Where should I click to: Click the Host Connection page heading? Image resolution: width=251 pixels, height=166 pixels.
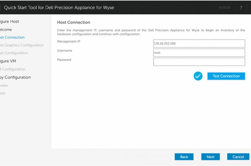coord(74,22)
